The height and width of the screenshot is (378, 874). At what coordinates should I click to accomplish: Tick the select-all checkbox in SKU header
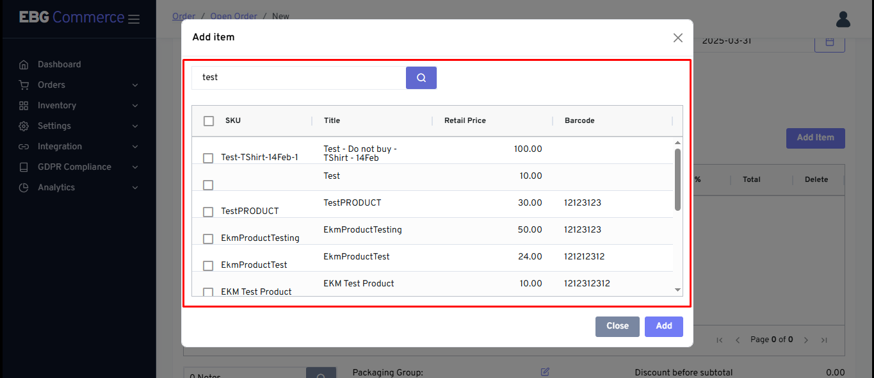click(209, 121)
